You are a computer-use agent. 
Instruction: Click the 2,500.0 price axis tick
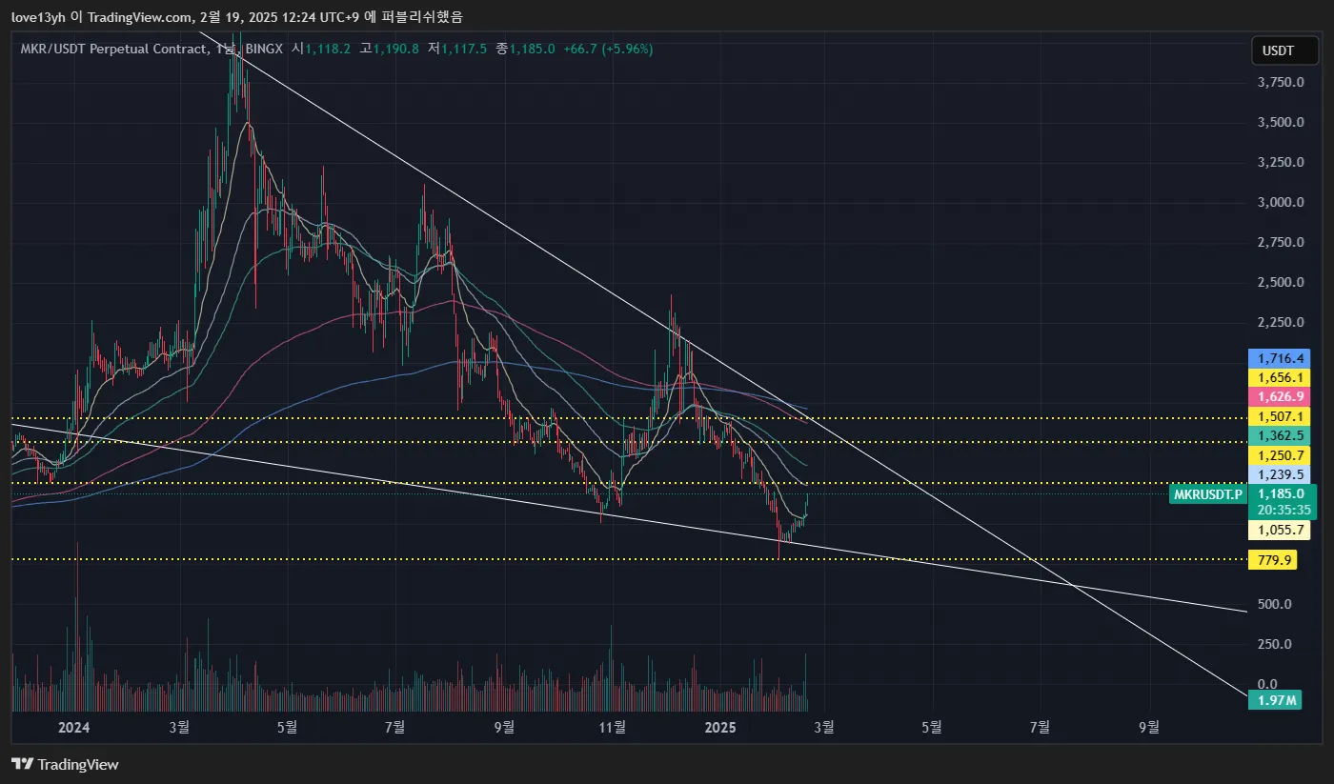pos(1281,283)
